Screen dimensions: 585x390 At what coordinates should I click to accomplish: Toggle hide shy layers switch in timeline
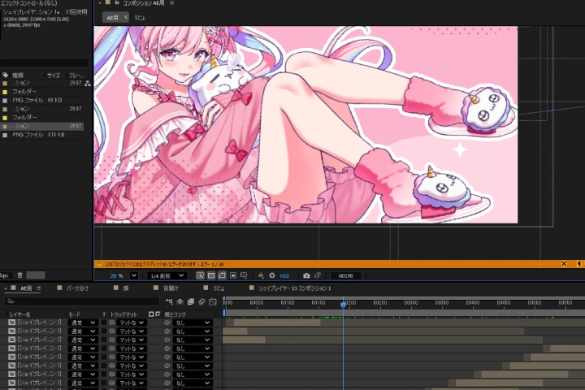coord(180,301)
